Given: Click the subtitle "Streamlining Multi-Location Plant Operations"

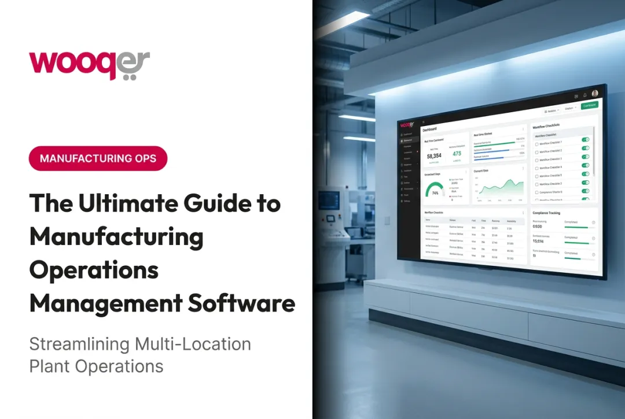Looking at the screenshot, I should point(140,355).
